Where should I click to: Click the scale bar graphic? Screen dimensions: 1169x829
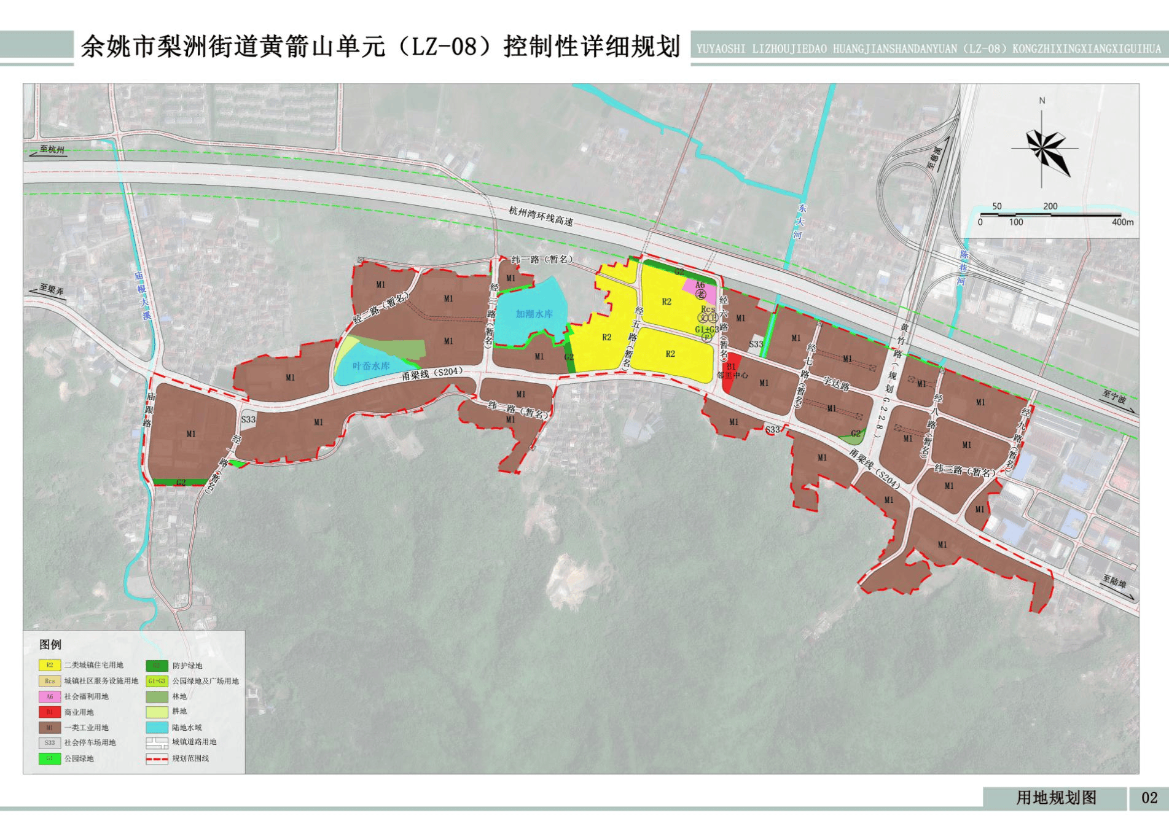coord(1050,216)
